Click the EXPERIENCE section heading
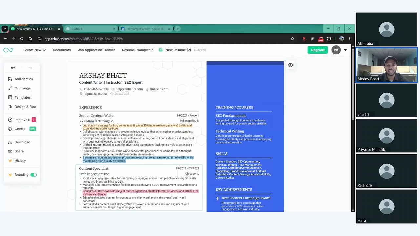Image resolution: width=420 pixels, height=236 pixels. [91, 108]
